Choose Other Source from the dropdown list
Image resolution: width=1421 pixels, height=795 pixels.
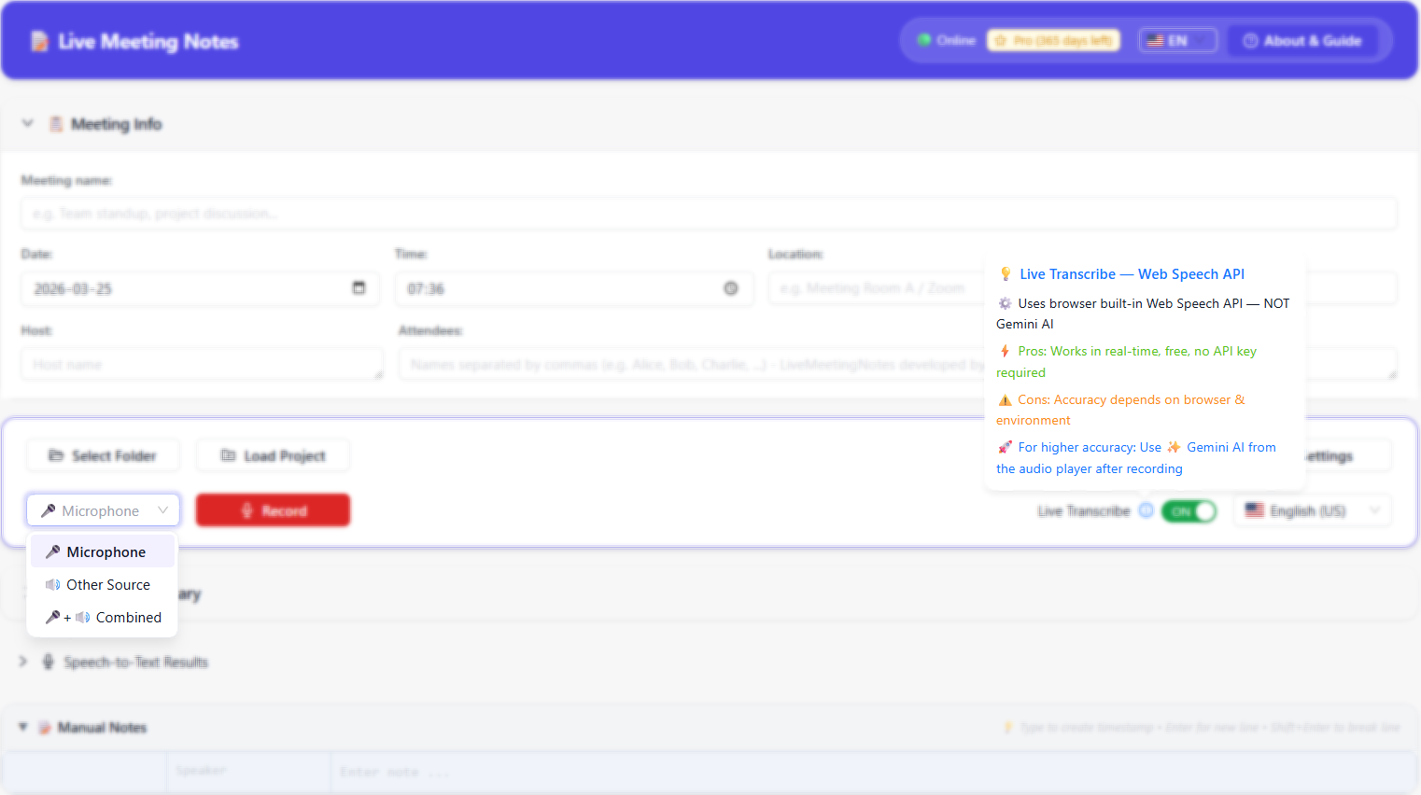click(103, 585)
